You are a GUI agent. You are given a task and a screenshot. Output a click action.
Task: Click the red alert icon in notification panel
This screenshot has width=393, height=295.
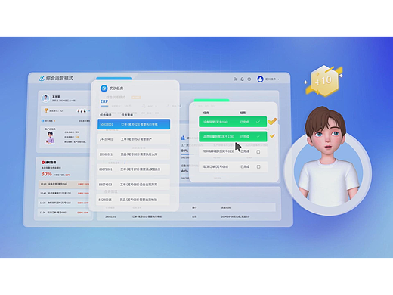pos(43,163)
